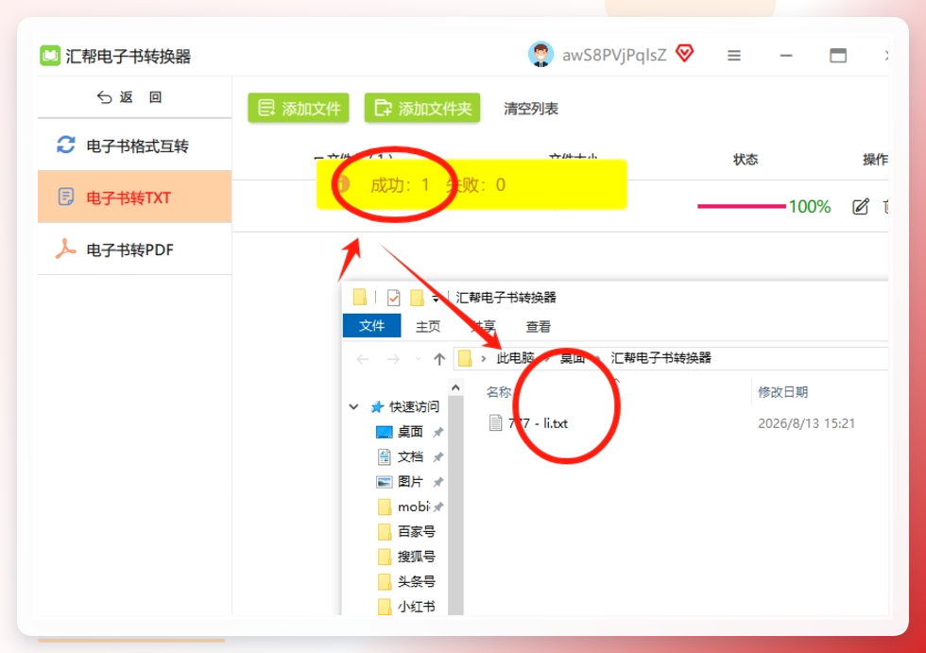
Task: Click Explorer back arrow
Action: click(x=363, y=359)
